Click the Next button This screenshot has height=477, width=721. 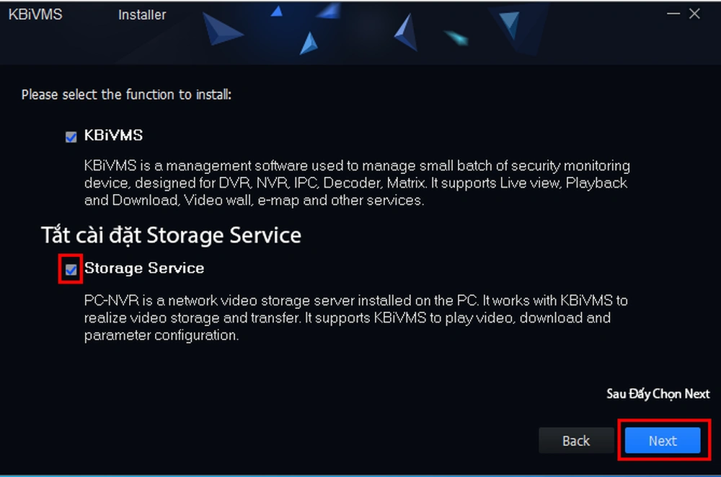click(x=662, y=441)
